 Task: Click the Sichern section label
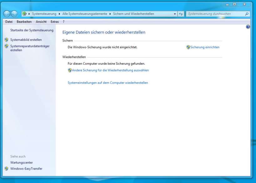tap(68, 41)
